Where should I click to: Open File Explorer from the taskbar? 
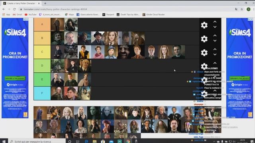click(94, 141)
